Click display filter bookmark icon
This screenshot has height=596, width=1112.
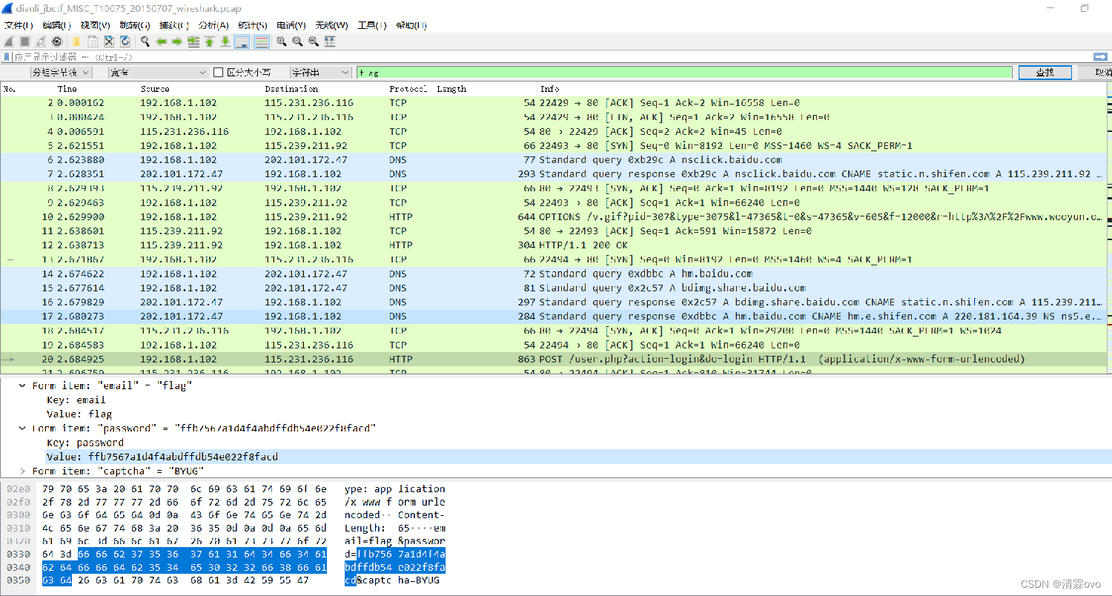(x=7, y=57)
